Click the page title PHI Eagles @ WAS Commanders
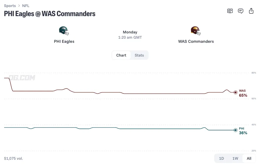 coord(50,14)
